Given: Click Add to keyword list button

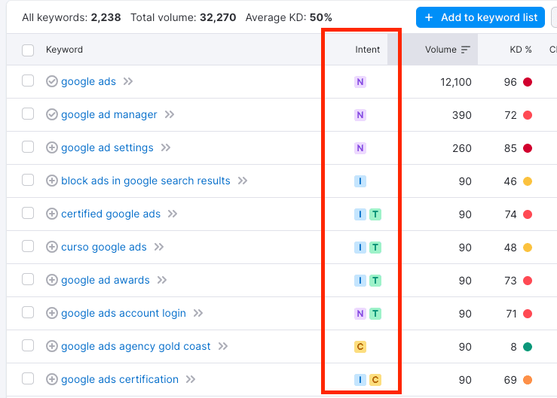Looking at the screenshot, I should coord(480,17).
